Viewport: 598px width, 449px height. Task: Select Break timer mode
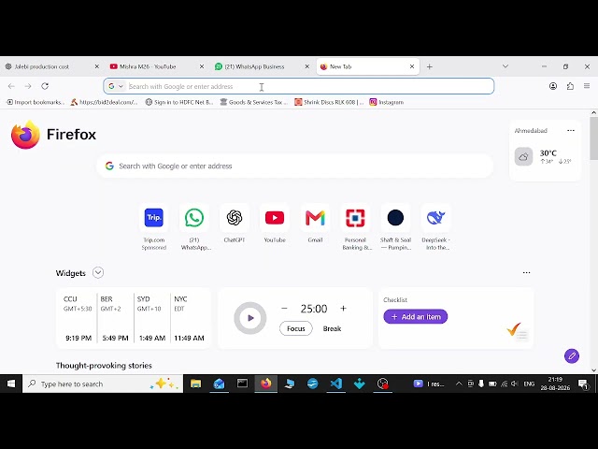point(333,328)
